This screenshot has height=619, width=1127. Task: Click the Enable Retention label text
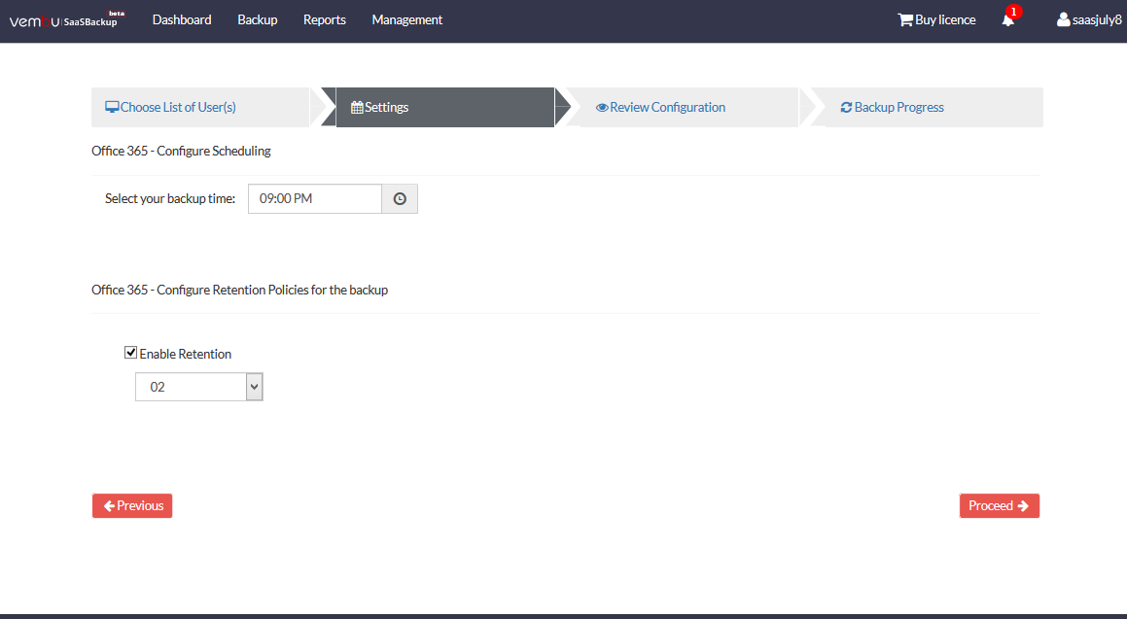(x=186, y=354)
